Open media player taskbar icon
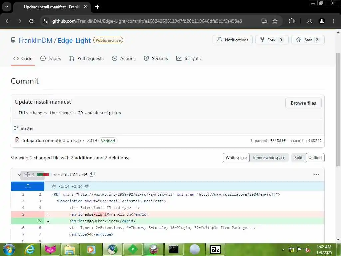This screenshot has height=256, width=341. click(x=91, y=249)
